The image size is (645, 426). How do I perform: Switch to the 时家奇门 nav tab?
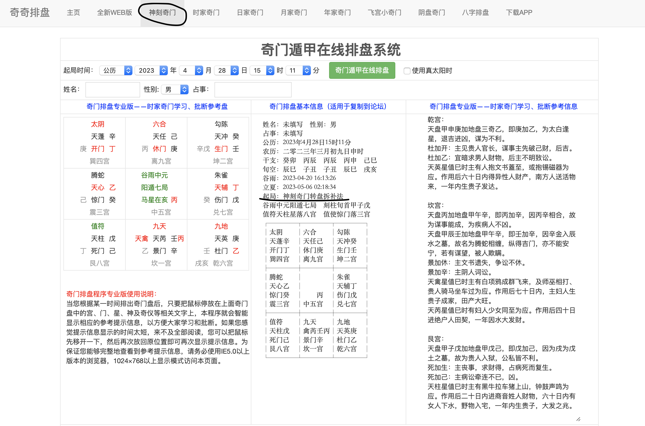(206, 13)
